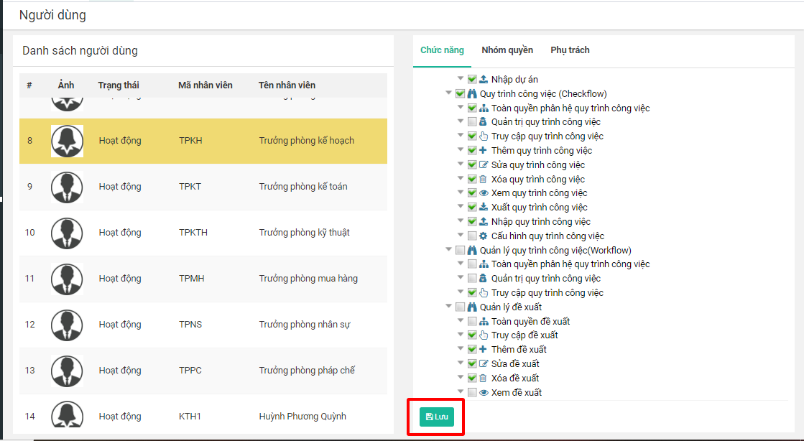Screen dimensions: 804x441
Task: Click binoculars icon beside Quy trình công việc (Checkflow)
Action: [472, 94]
